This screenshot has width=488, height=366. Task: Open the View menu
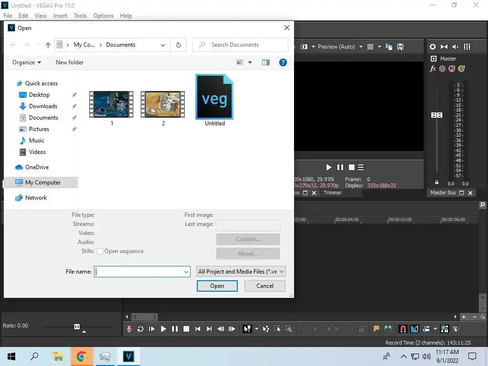click(41, 16)
